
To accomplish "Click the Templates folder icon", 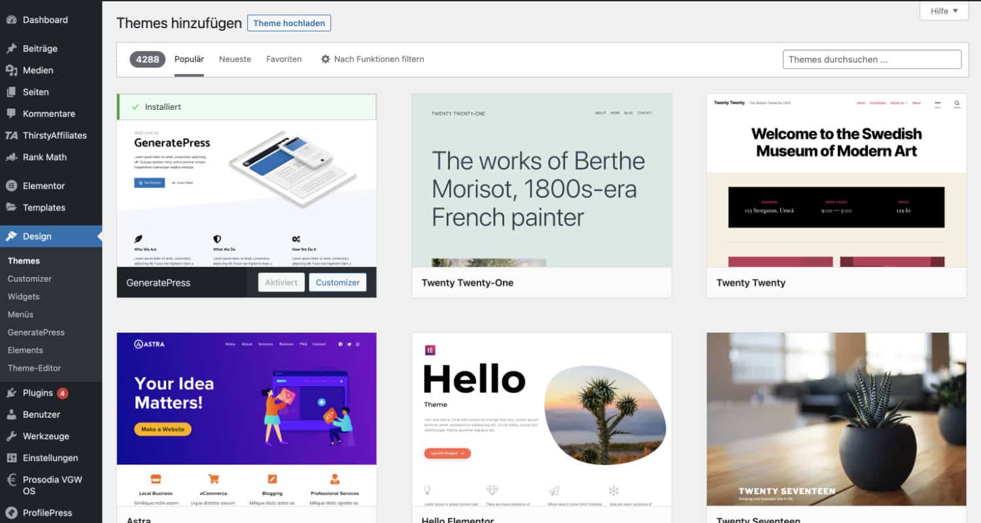I will click(x=11, y=207).
